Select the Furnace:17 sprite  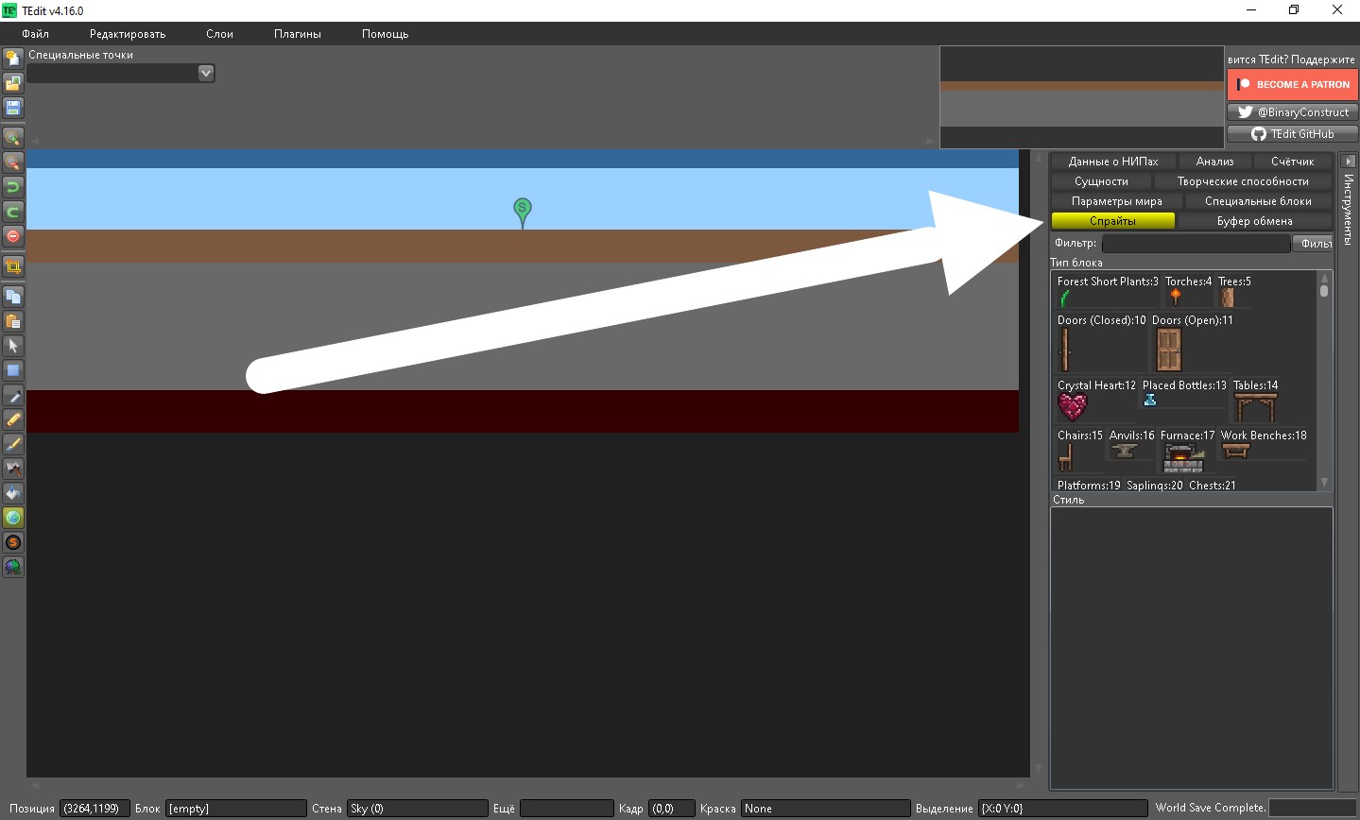[x=1187, y=452]
